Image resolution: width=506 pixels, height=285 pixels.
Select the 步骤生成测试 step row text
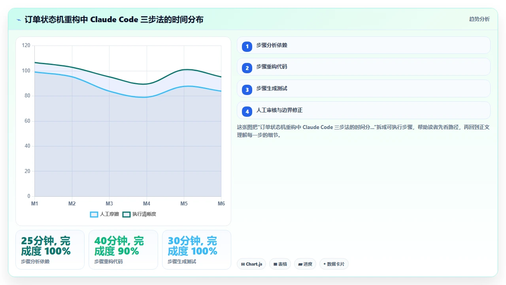pyautogui.click(x=272, y=88)
